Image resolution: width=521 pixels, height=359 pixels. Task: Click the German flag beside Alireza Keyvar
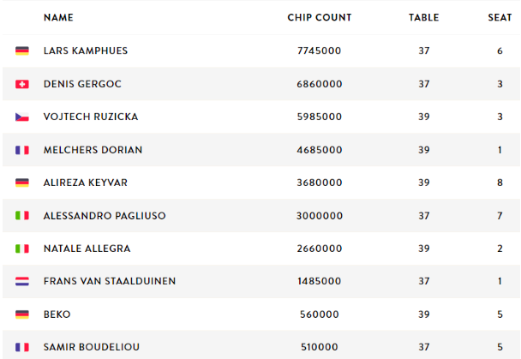click(x=22, y=182)
